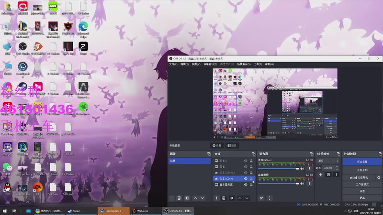This screenshot has width=383, height=215.
Task: Open the 文件(F) menu
Action: click(x=173, y=64)
